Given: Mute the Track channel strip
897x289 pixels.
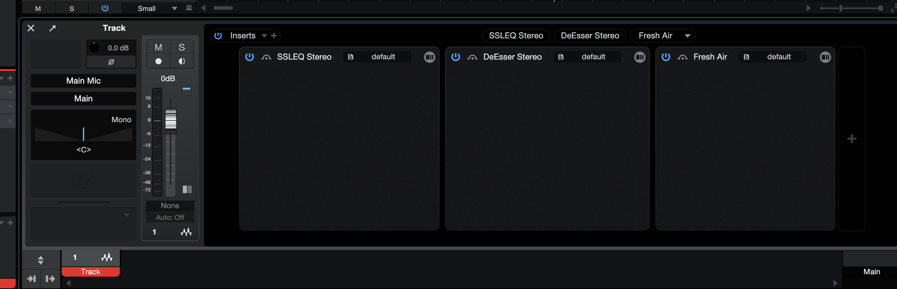Looking at the screenshot, I should pyautogui.click(x=159, y=47).
